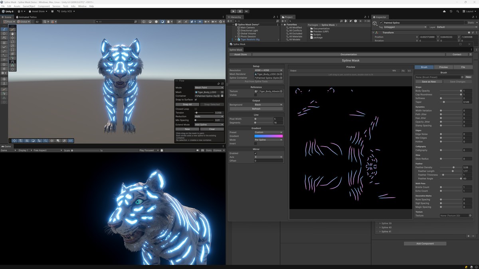This screenshot has height=269, width=479.
Task: Select the spline draw tool in left toolbar
Action: click(4, 29)
